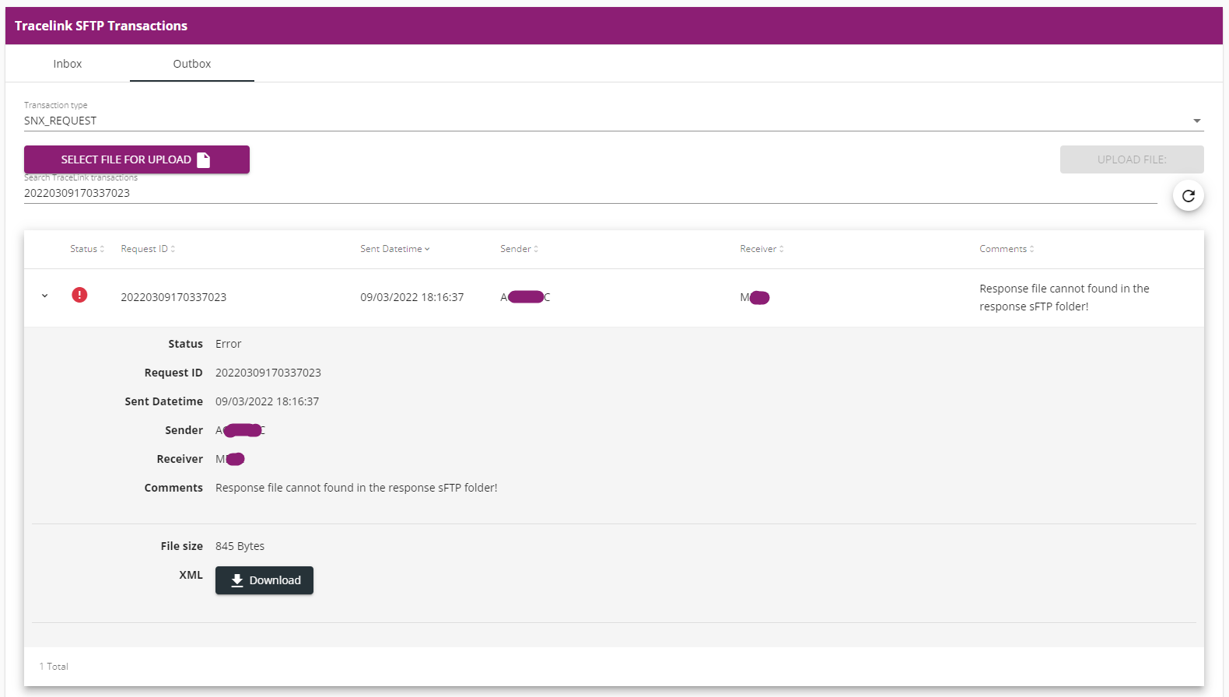Click the refresh icon button

point(1189,196)
